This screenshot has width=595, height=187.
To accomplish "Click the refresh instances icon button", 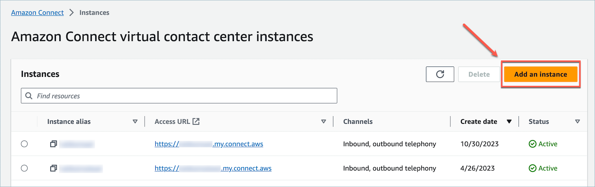I will [x=440, y=74].
